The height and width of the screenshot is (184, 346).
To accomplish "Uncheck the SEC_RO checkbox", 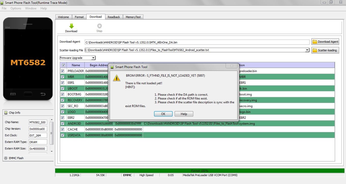I will click(63, 106).
